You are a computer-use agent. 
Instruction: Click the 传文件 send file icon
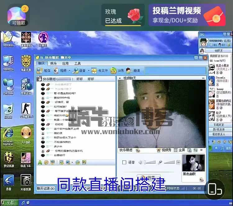coord(94,71)
